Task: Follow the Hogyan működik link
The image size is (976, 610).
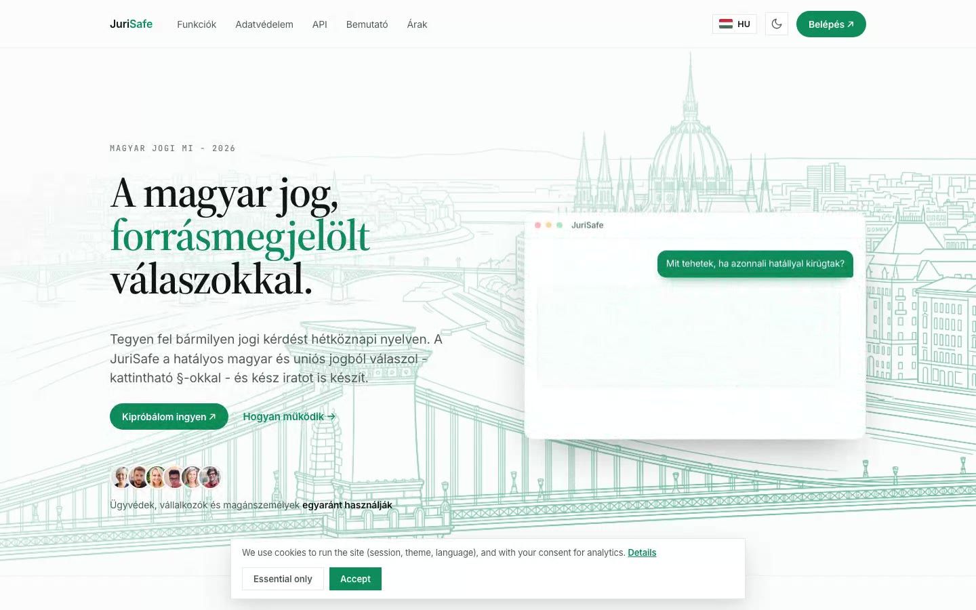Action: click(x=289, y=417)
